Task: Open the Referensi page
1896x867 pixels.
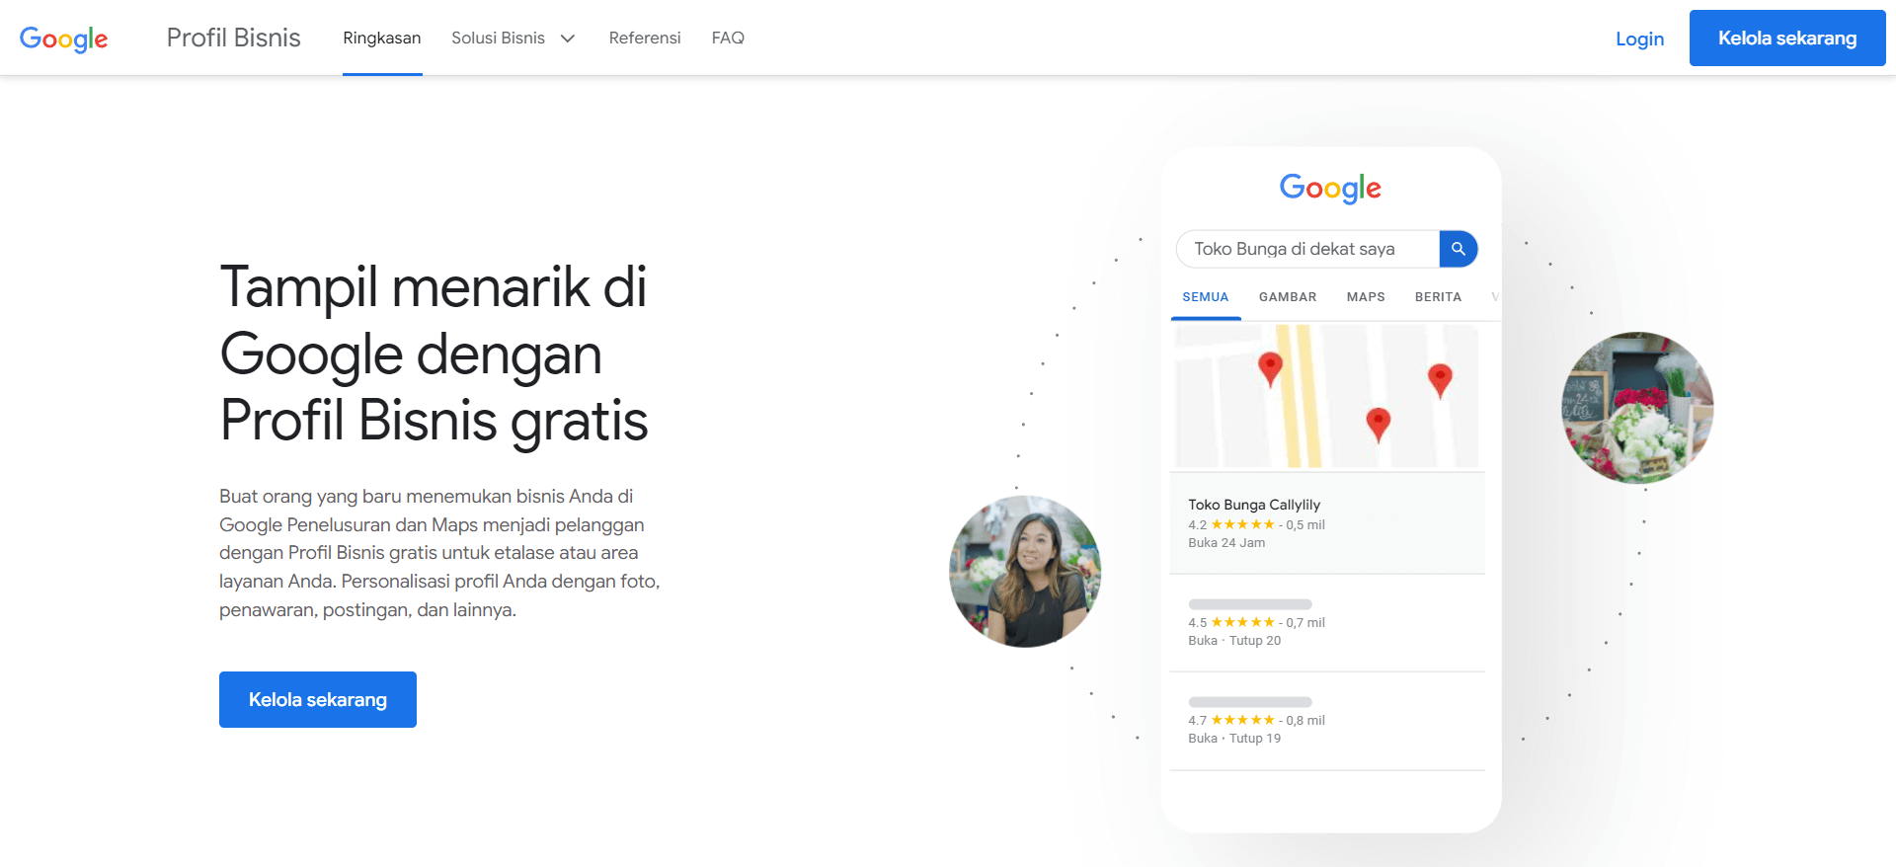Action: tap(645, 38)
